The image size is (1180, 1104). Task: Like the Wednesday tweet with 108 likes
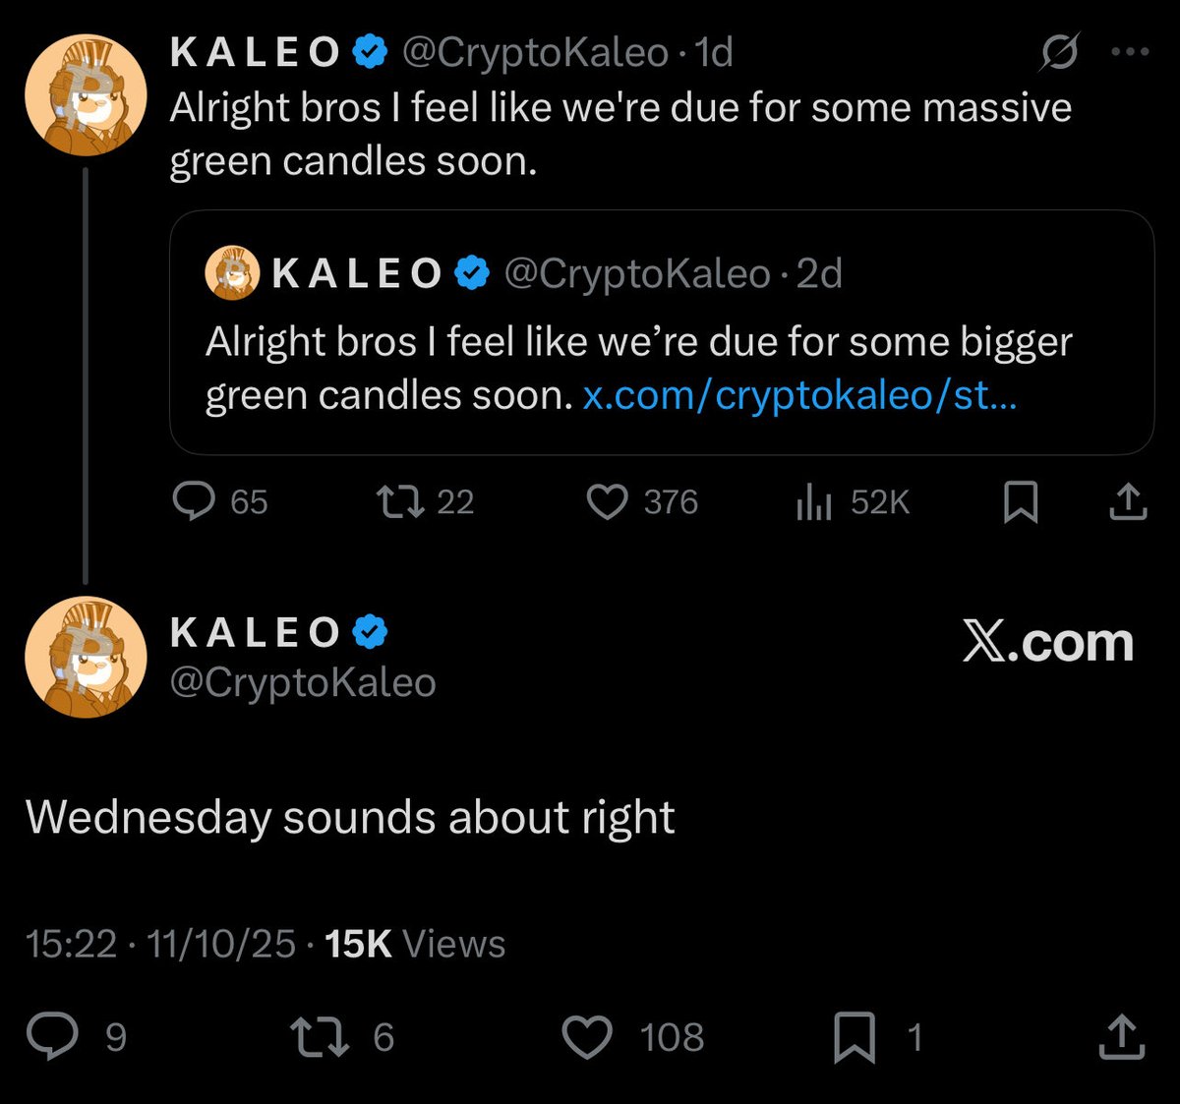point(587,1037)
